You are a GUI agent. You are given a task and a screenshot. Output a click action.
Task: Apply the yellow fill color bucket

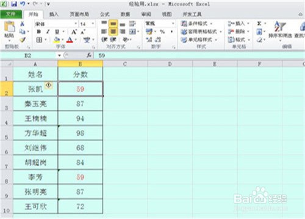[57, 40]
